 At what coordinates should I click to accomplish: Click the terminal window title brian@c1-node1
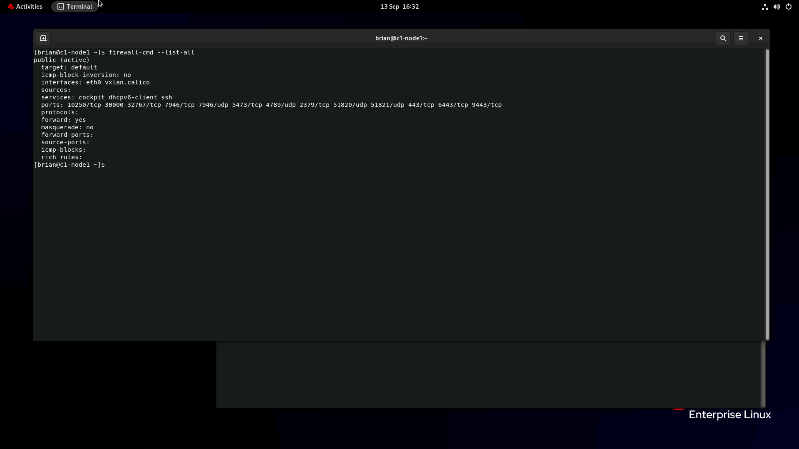tap(401, 38)
